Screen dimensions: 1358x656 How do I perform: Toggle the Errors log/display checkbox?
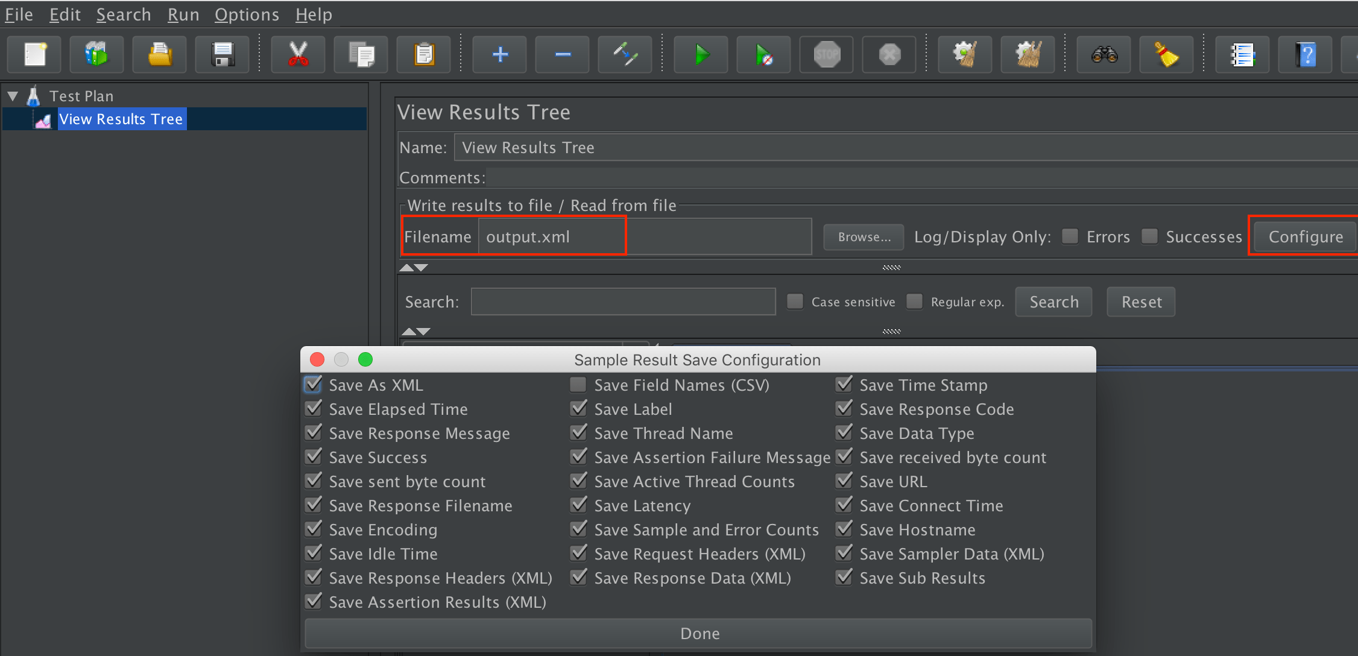(x=1070, y=236)
